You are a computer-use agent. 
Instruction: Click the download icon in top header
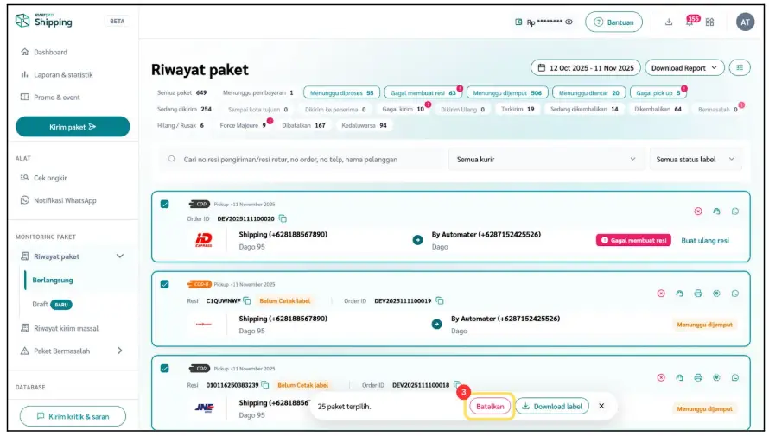669,22
